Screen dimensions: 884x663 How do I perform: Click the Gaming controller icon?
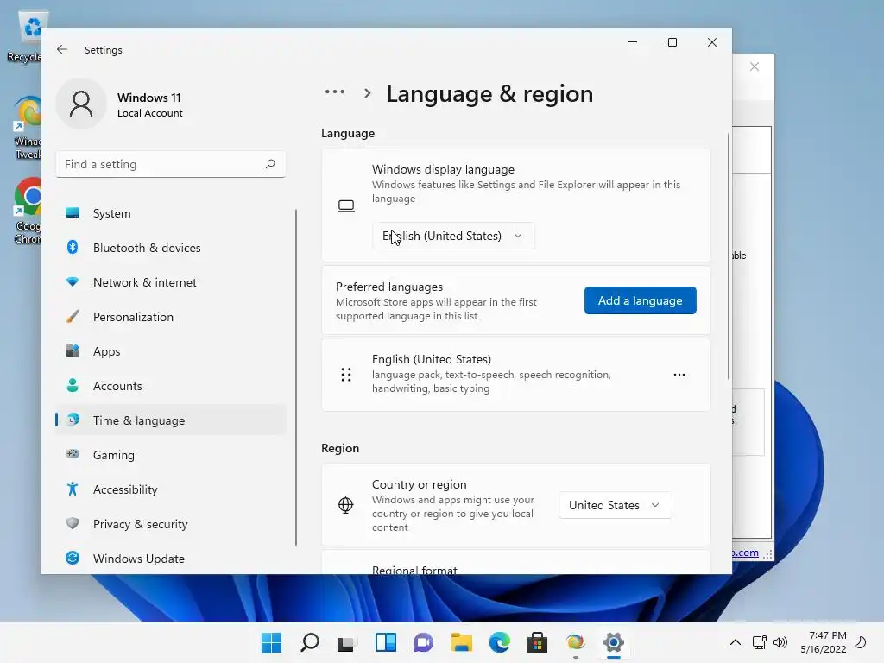point(73,454)
